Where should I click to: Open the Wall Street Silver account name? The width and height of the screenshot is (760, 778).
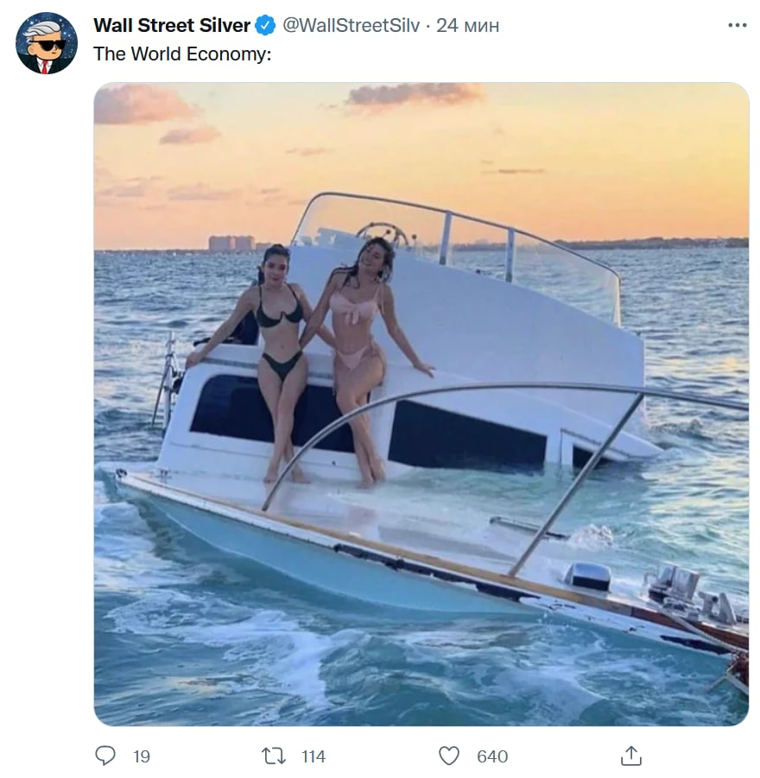pos(171,26)
